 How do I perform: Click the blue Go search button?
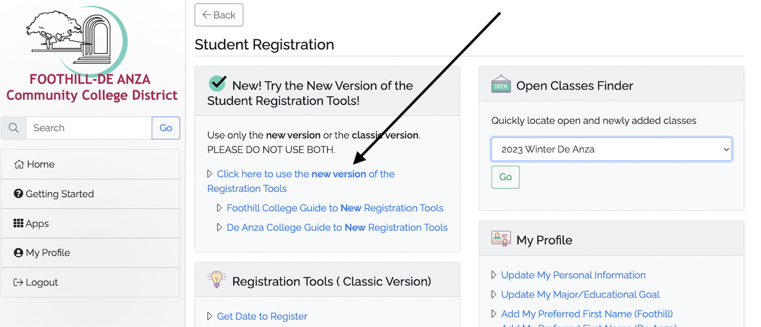point(166,128)
